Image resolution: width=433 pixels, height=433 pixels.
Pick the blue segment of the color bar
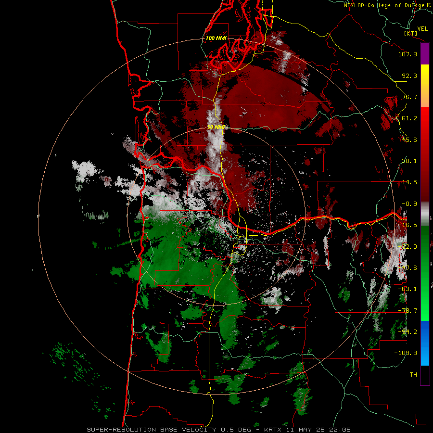(x=425, y=343)
